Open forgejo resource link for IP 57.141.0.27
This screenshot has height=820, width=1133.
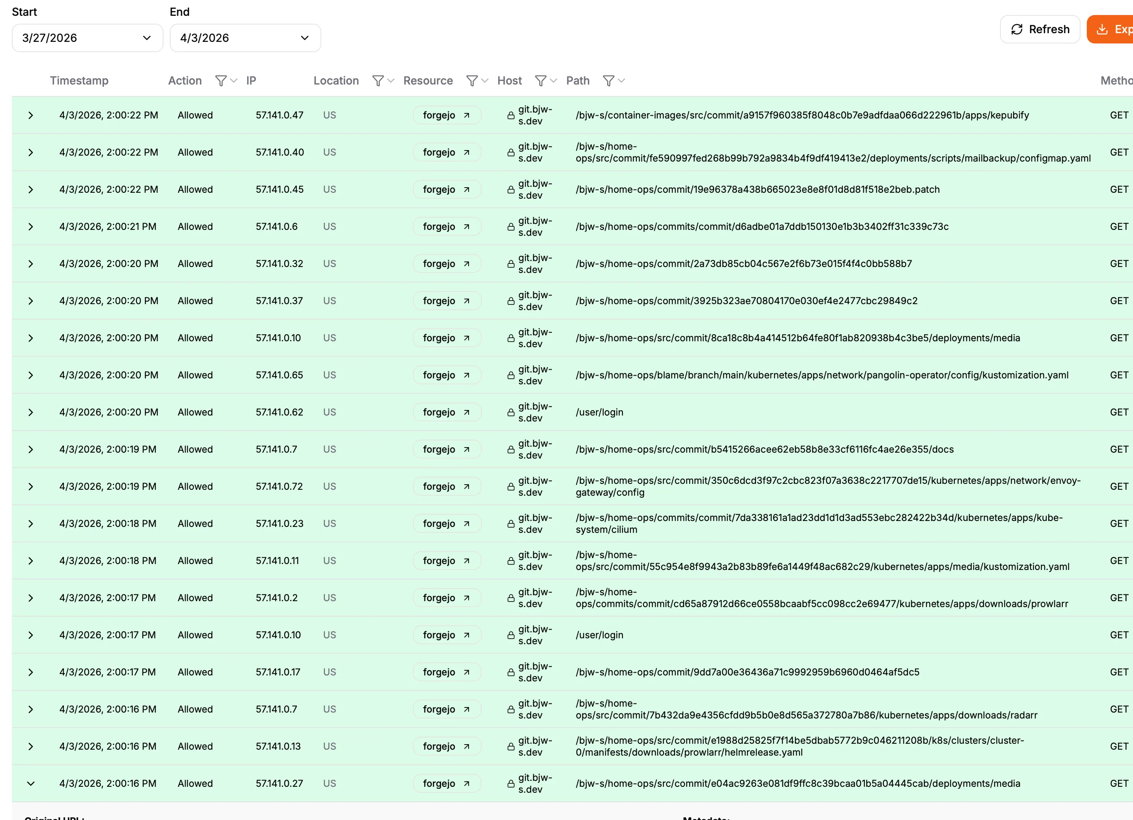[446, 784]
